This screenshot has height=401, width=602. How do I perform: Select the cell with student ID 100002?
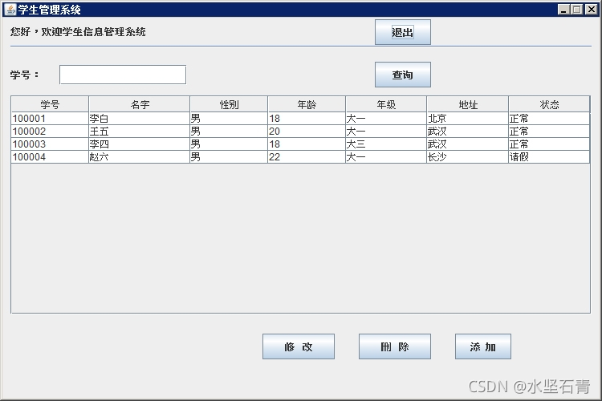50,132
